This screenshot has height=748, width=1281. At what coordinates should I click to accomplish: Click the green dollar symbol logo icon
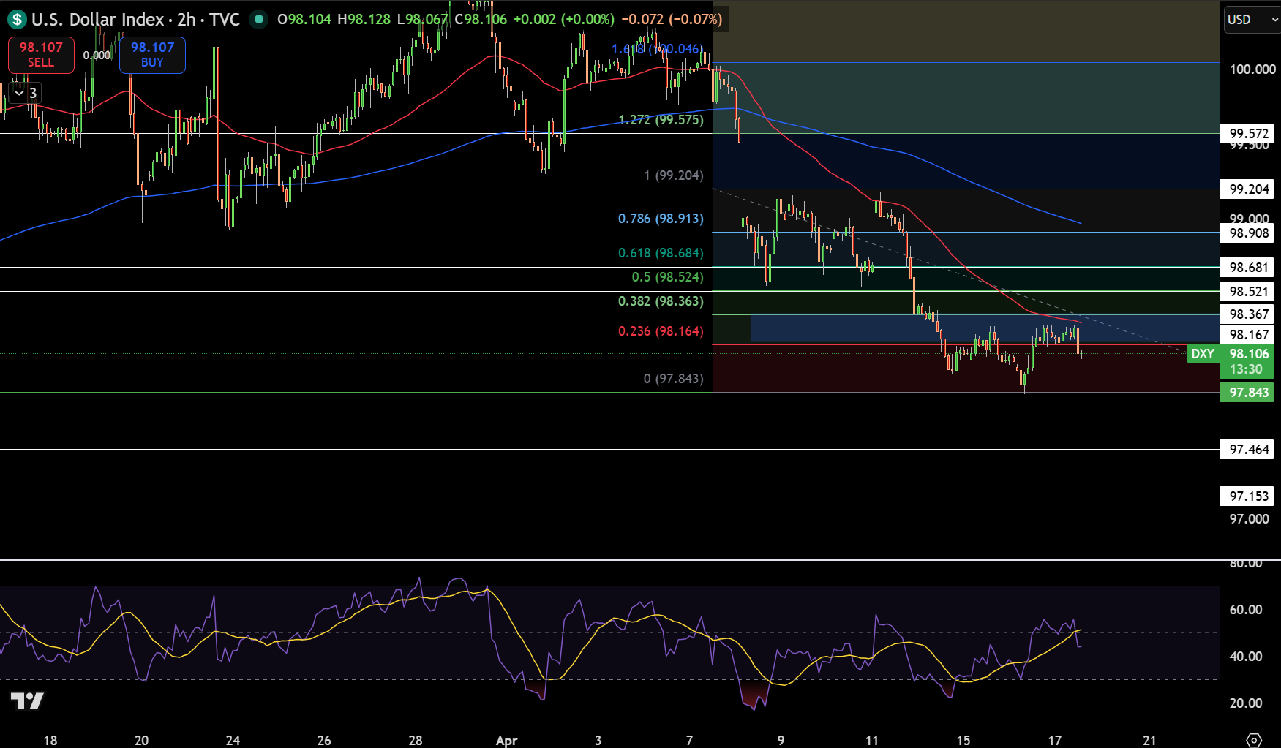pos(16,20)
